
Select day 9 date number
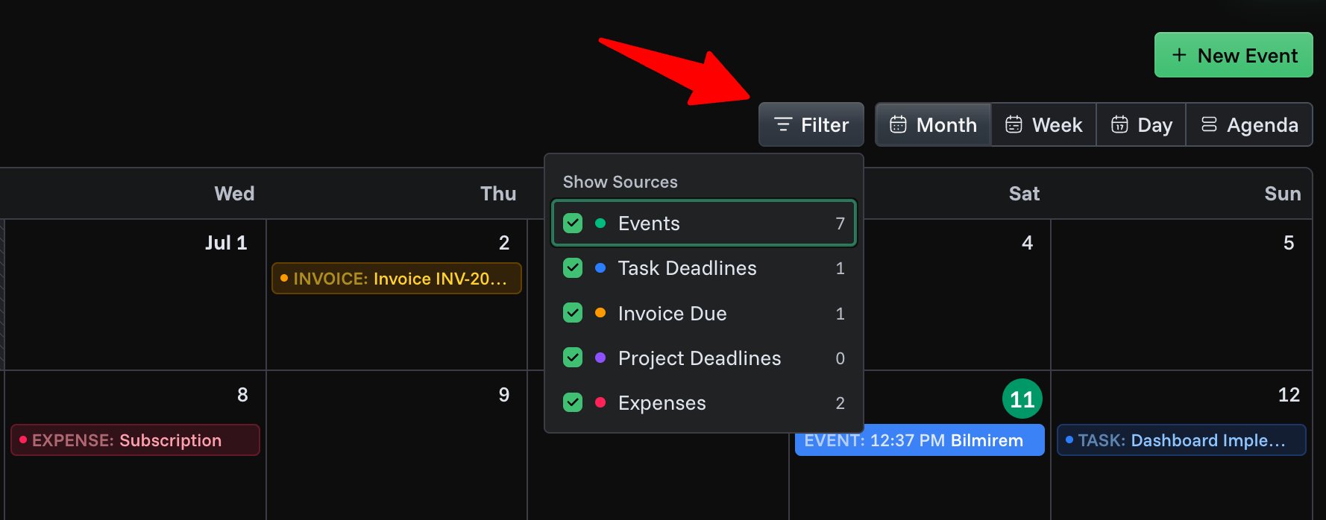coord(504,395)
